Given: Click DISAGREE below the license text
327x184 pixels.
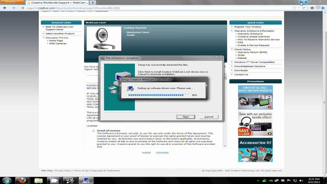Looking at the screenshot, I should (162, 153).
